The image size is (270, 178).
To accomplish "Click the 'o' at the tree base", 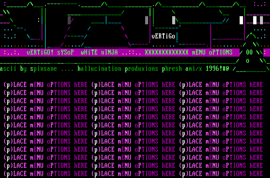I will coord(247,61).
